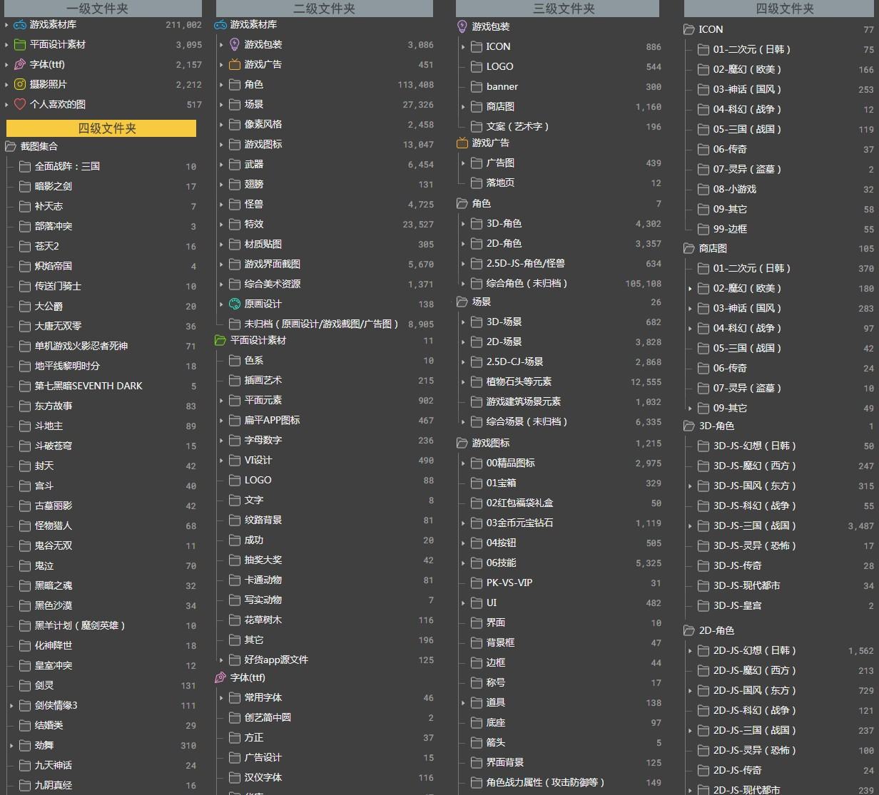This screenshot has height=795, width=879.
Task: Expand the 摄影照片 folder arrow
Action: [6, 84]
